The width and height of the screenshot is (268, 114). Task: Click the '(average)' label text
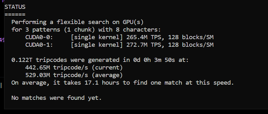[x=107, y=75]
